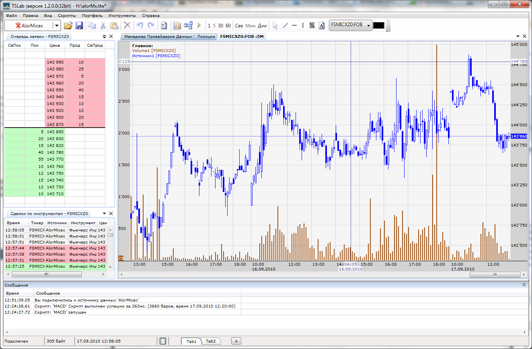Screen dimensions: 532x349
Task: Save workspace with the floppy disk icon
Action: tap(79, 25)
